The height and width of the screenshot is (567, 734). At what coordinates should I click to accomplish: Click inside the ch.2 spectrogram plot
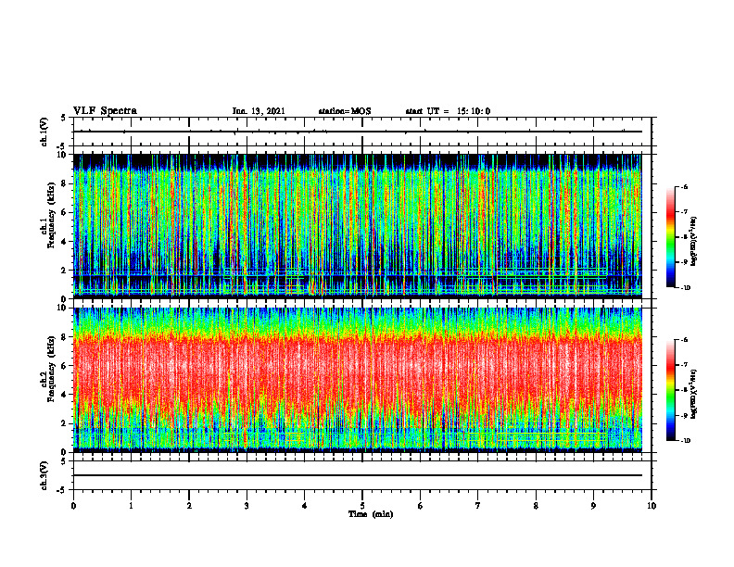pos(358,380)
